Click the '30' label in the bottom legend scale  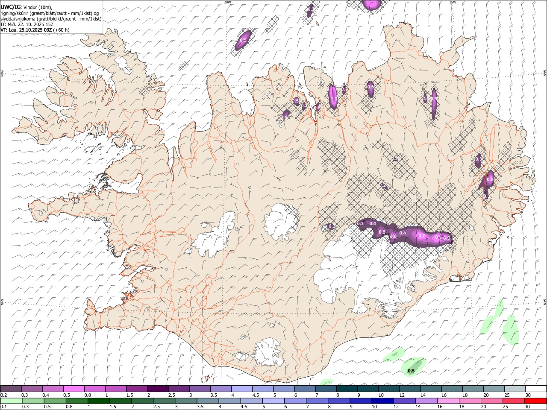[x=527, y=407]
